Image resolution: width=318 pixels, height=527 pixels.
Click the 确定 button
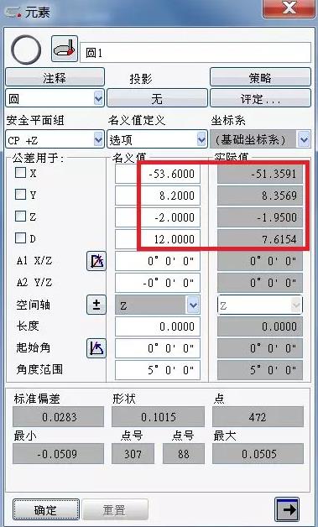46,509
